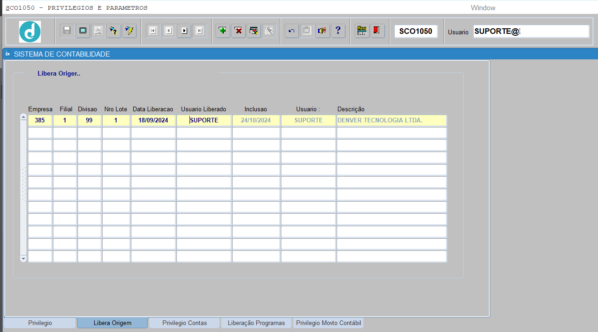Click the Descrição column header

coord(351,109)
